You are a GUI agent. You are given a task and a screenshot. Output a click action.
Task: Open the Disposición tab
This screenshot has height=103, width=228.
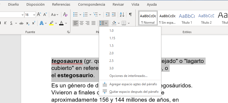coord(35,5)
